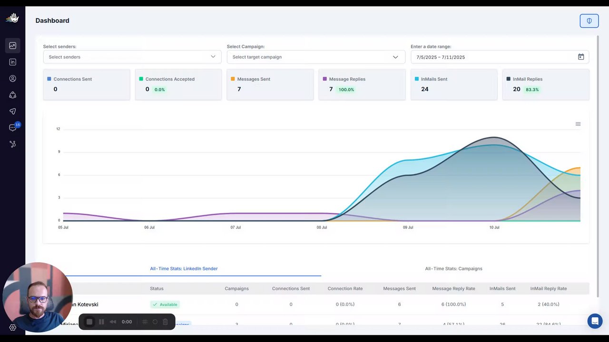Open settings gear in sidebar
The image size is (609, 342).
point(13,327)
